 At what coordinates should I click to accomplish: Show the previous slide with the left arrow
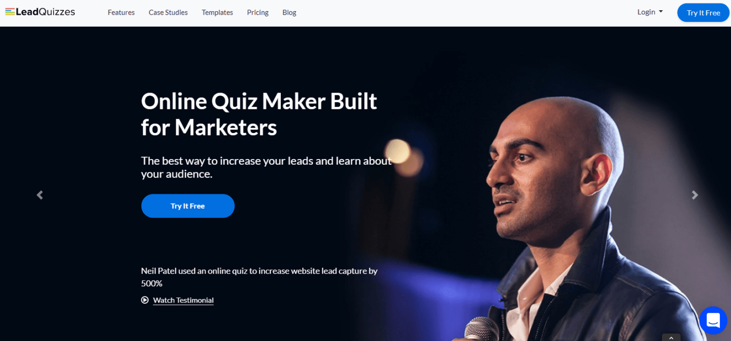pyautogui.click(x=40, y=195)
